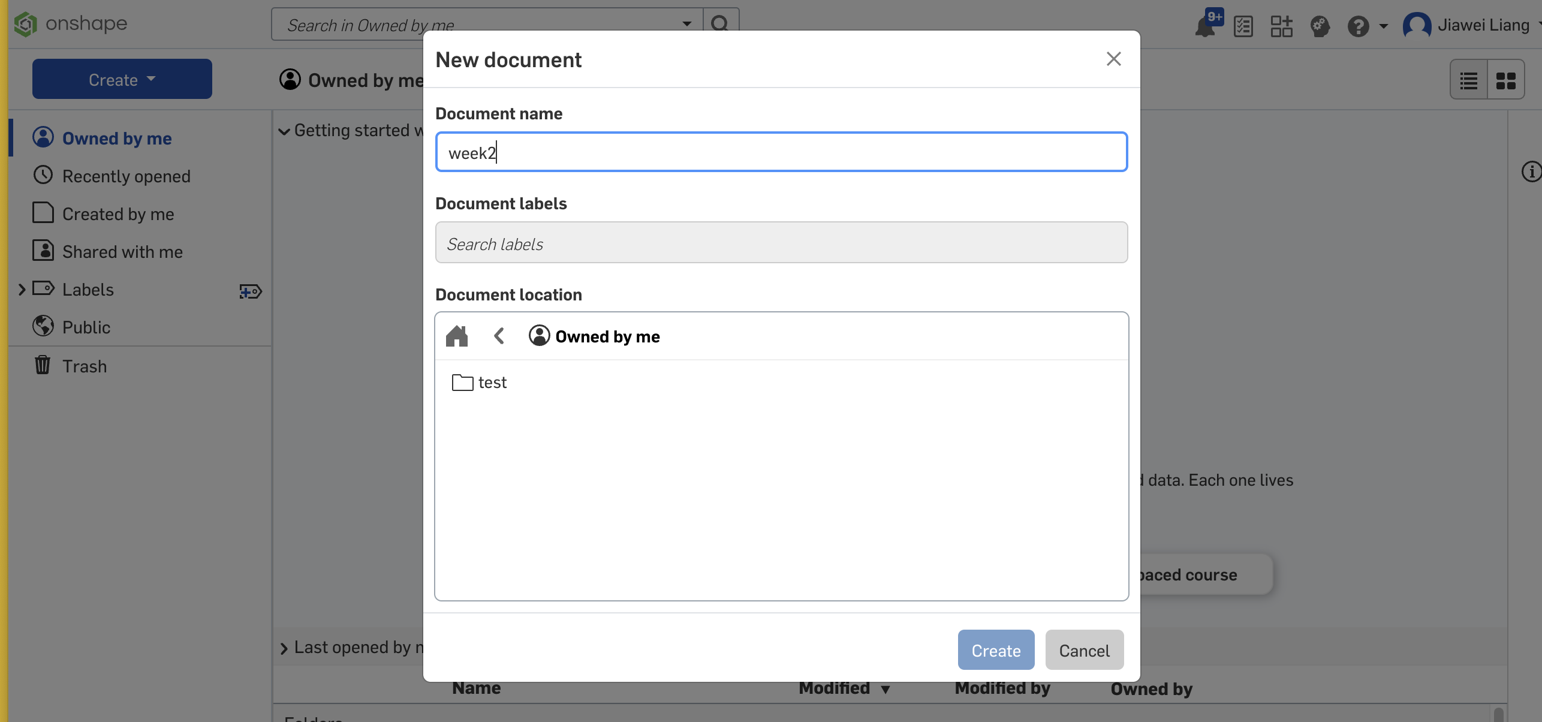Select Shared with me filter
Screen dimensions: 1542x722
pos(122,252)
